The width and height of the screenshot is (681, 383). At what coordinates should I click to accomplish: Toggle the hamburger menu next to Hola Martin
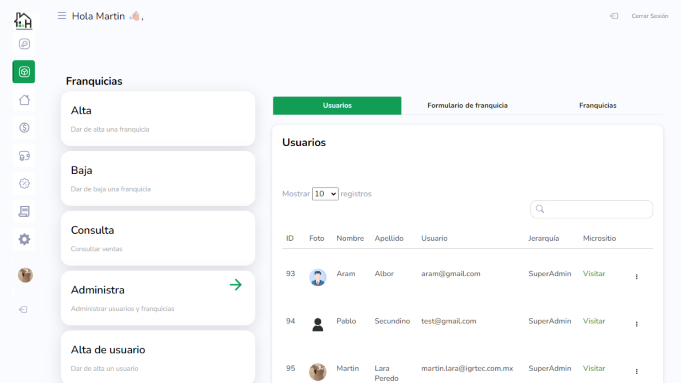click(62, 16)
